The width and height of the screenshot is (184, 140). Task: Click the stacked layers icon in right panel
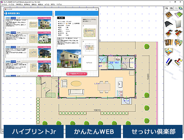point(181,8)
